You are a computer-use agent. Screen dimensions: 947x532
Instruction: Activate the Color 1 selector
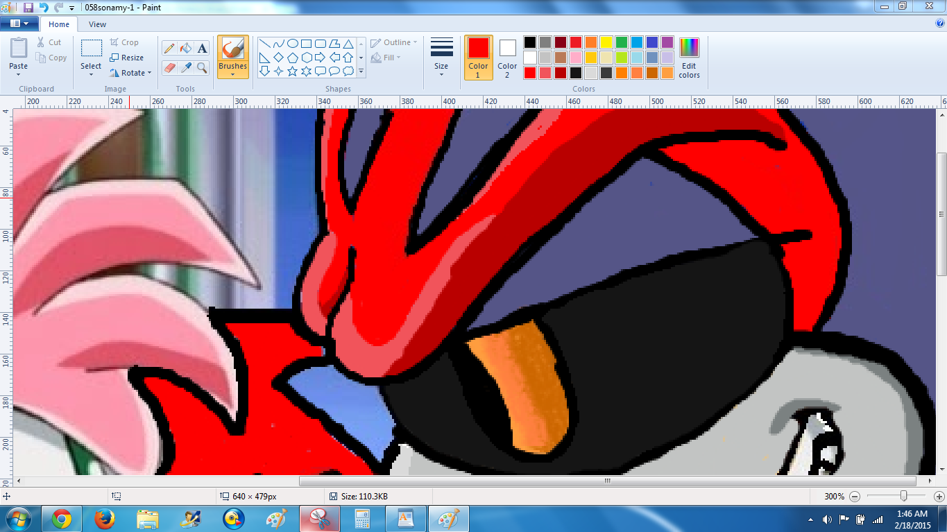pyautogui.click(x=478, y=58)
